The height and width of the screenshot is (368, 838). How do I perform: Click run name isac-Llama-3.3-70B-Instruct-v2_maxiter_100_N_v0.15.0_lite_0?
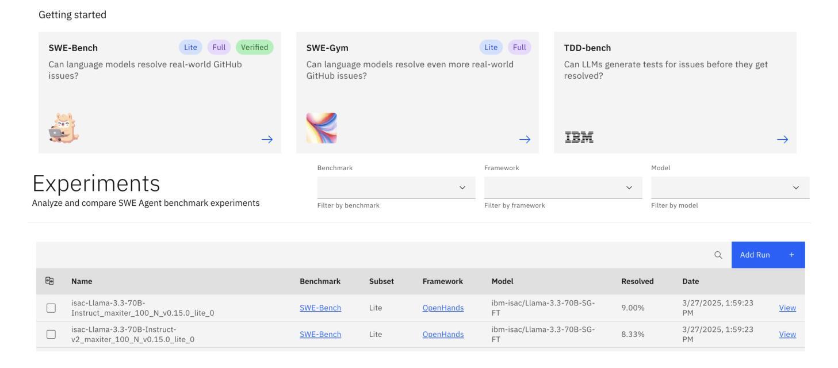[x=133, y=334]
